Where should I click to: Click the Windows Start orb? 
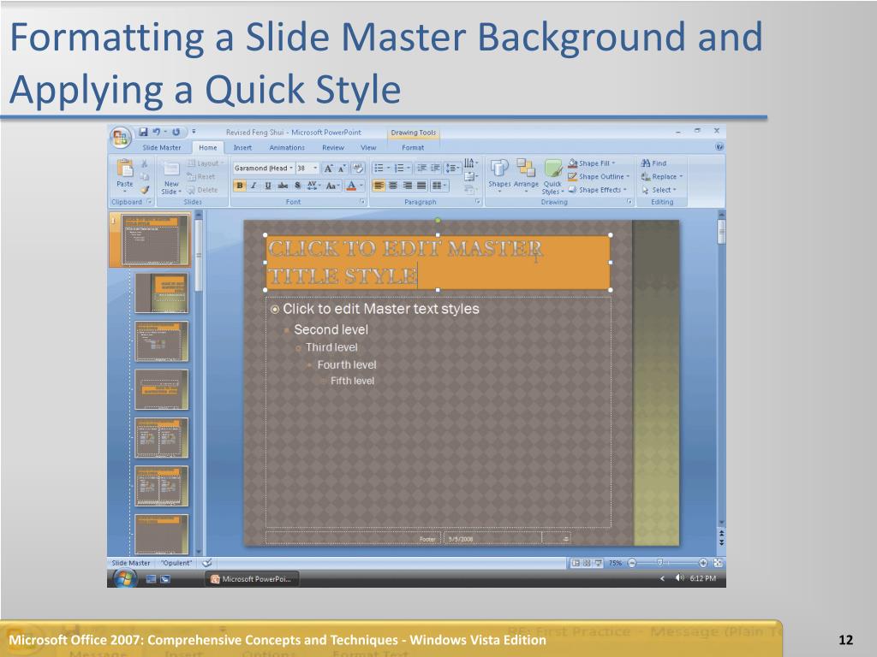point(124,578)
